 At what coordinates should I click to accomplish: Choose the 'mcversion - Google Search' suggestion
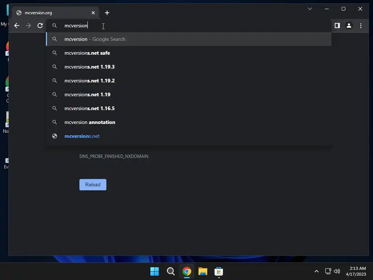[189, 39]
